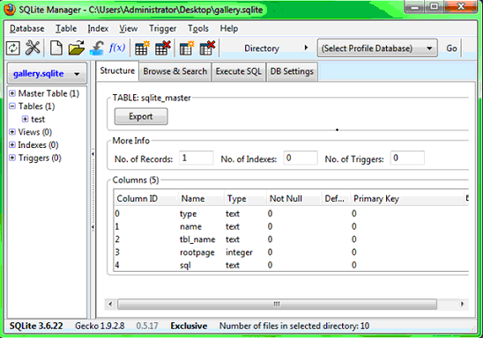Open the Select Profile Database combo box
Viewport: 483px width, 338px height.
(x=377, y=48)
